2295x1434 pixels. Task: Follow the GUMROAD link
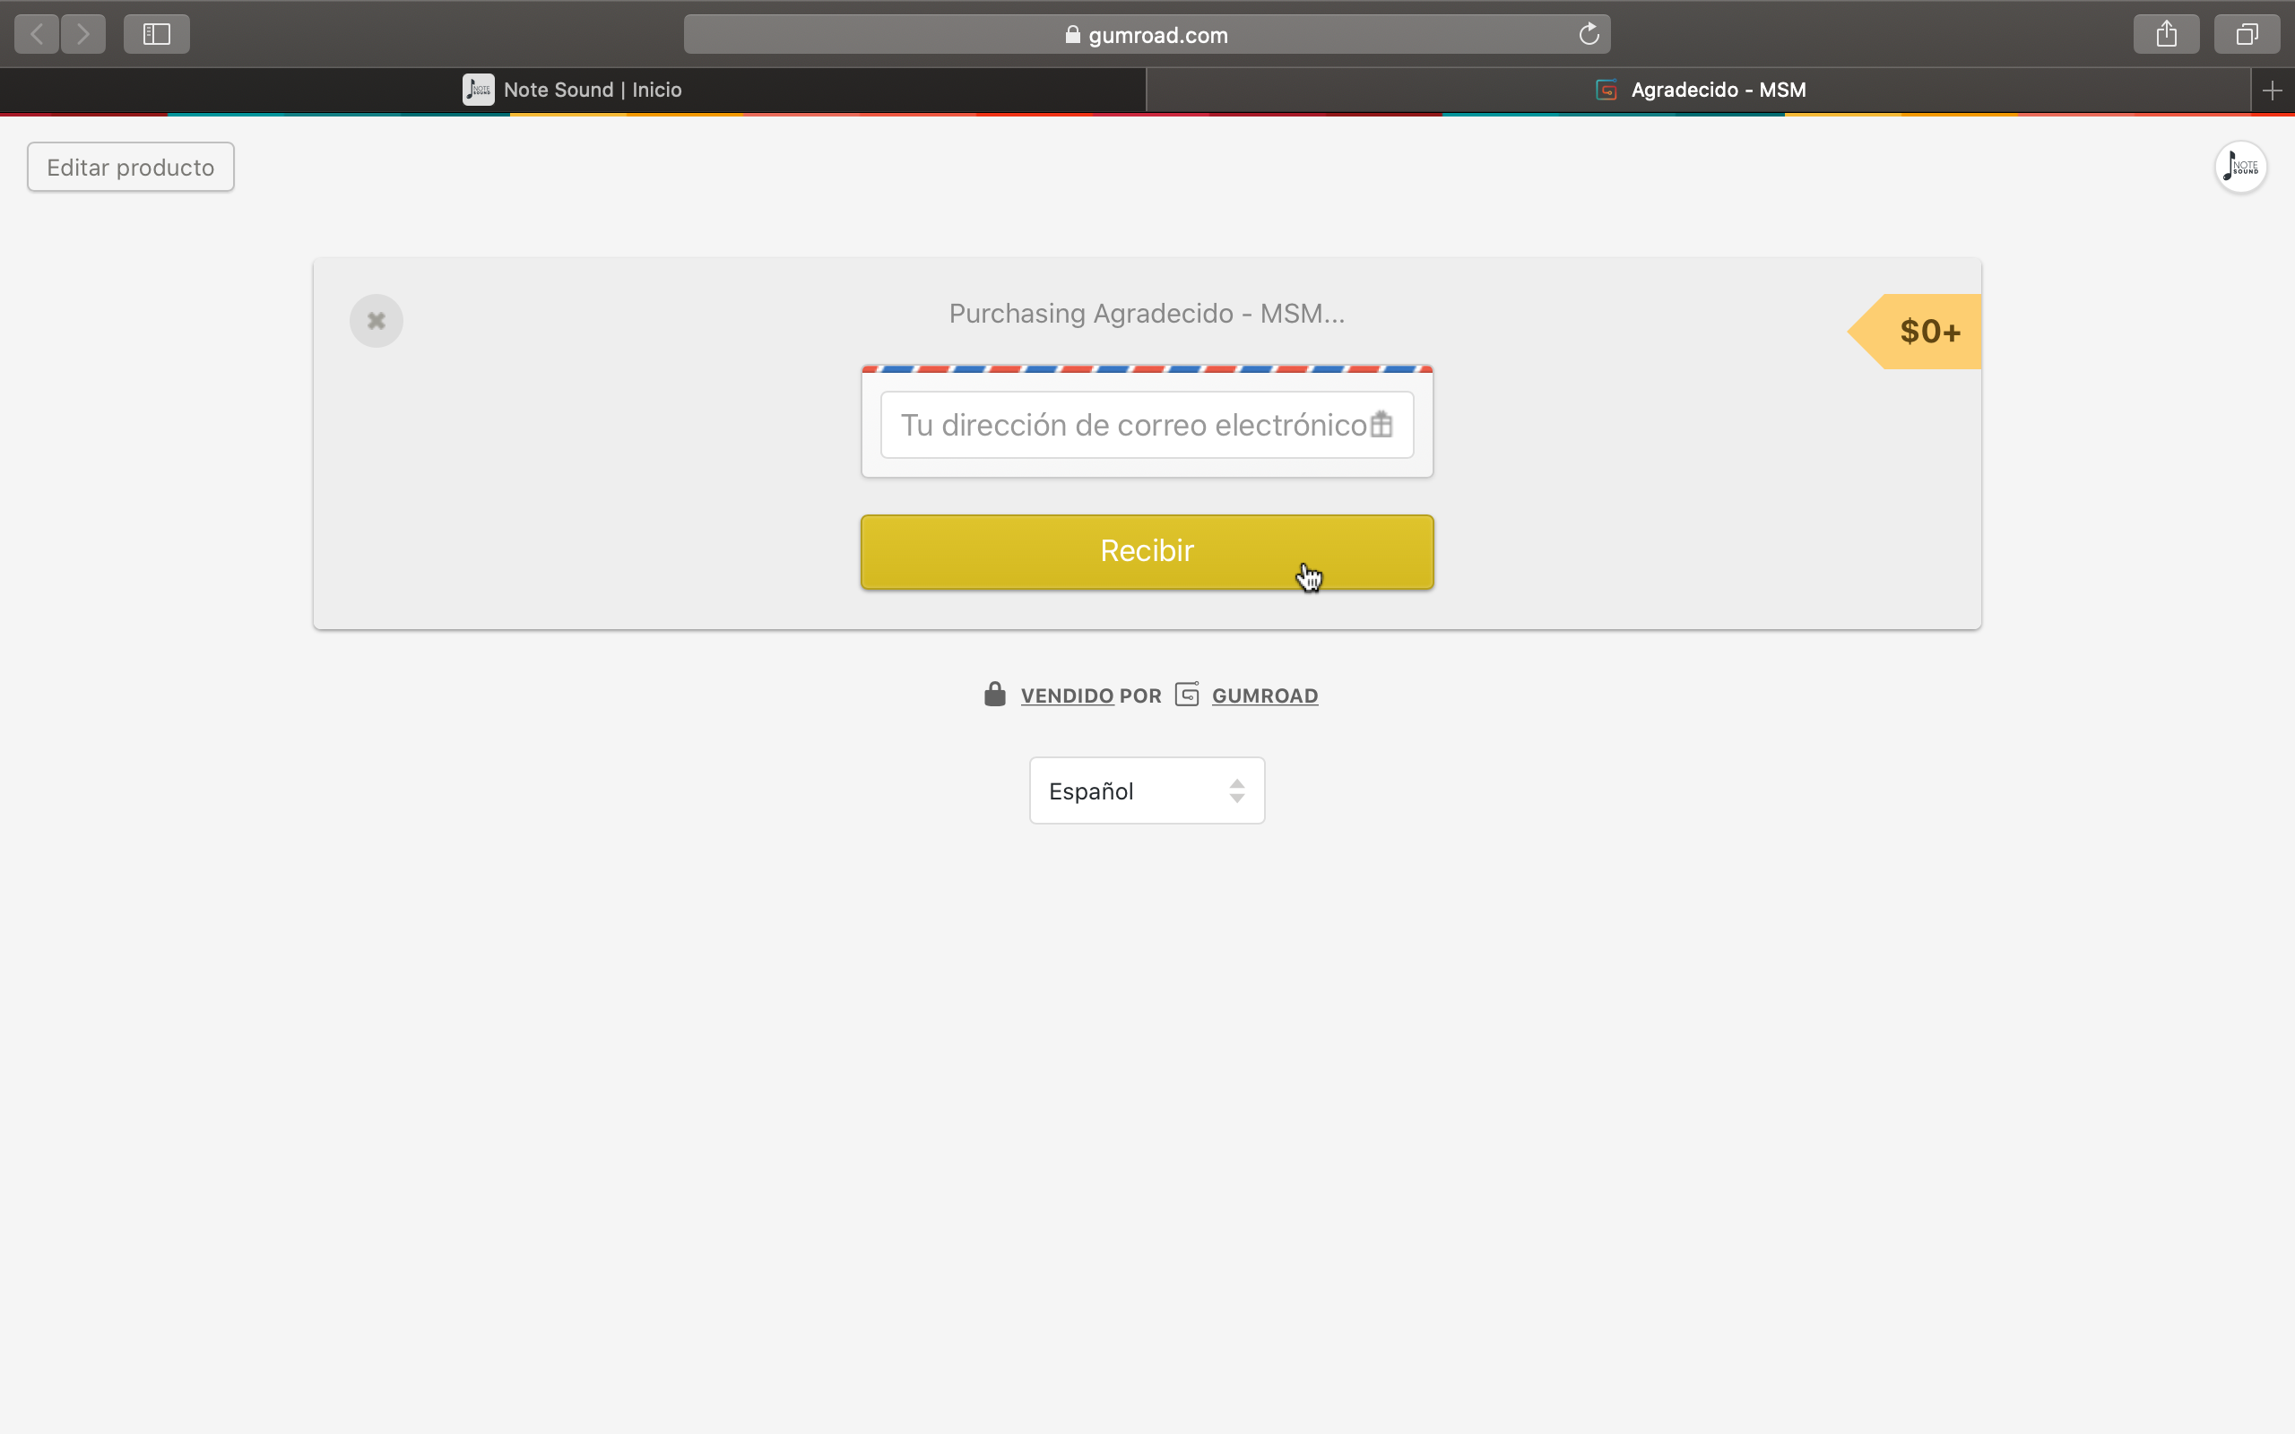coord(1264,695)
